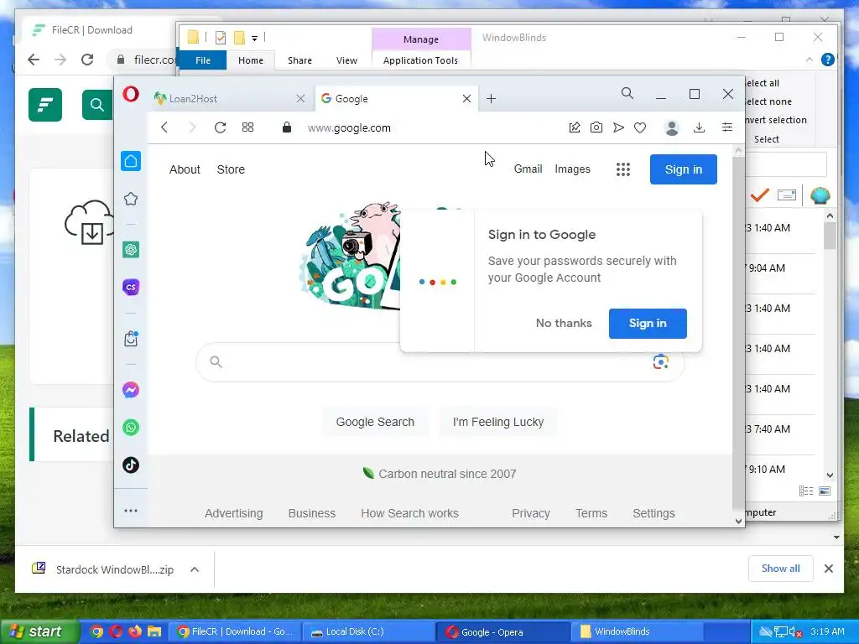This screenshot has width=859, height=644.
Task: Click the Explorer help question icon
Action: click(x=828, y=60)
